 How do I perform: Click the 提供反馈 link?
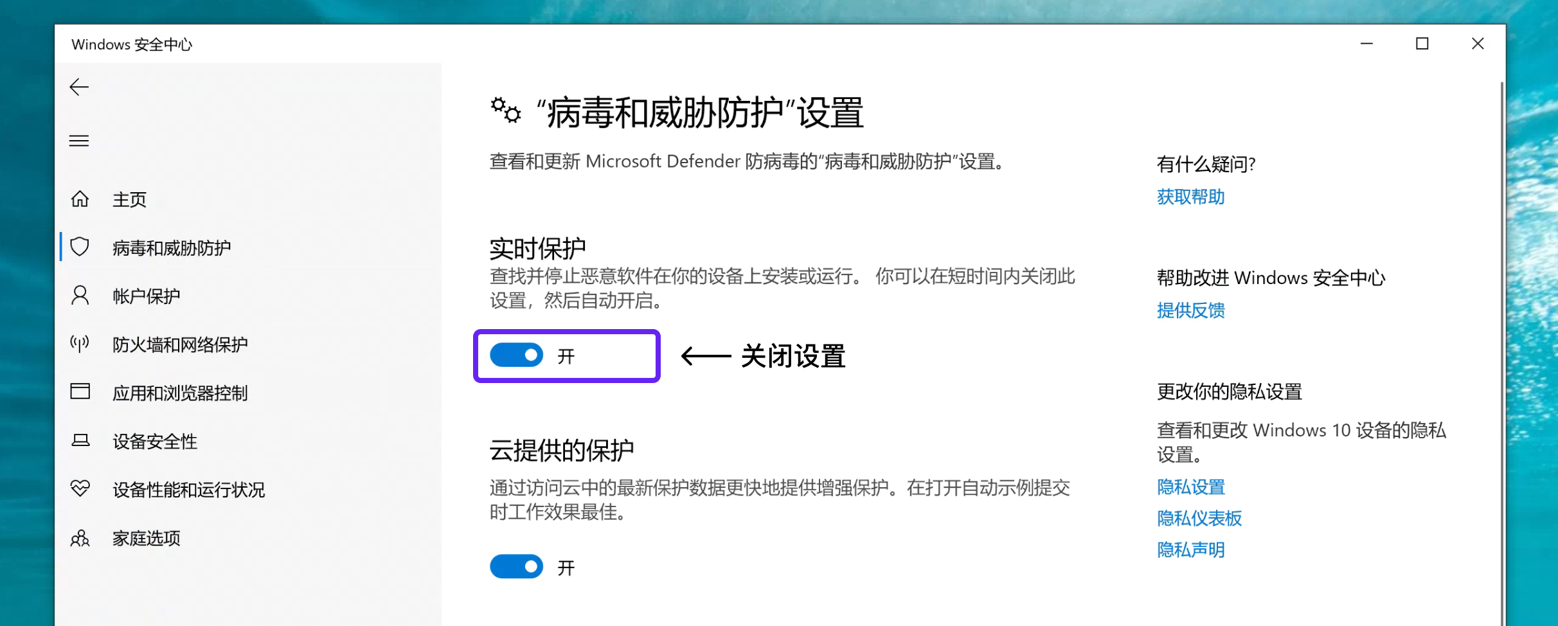[x=1190, y=310]
